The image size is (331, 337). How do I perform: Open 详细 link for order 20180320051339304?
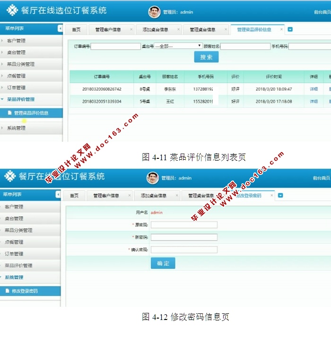[314, 102]
